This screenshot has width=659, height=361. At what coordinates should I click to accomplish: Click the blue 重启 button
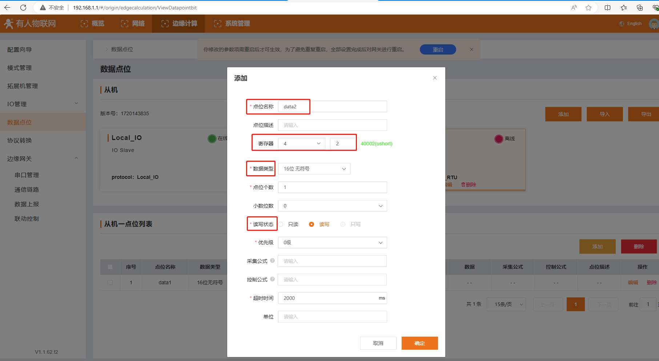coord(438,49)
